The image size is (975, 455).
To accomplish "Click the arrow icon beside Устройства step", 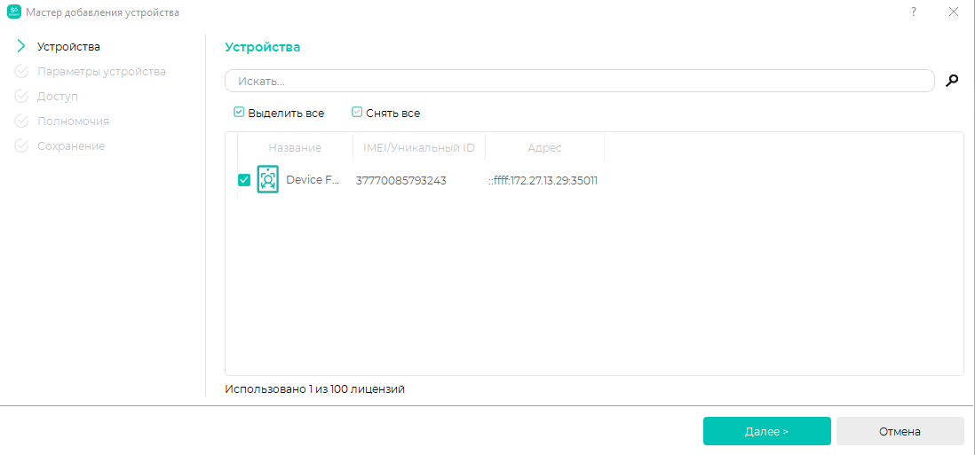I will (x=21, y=46).
